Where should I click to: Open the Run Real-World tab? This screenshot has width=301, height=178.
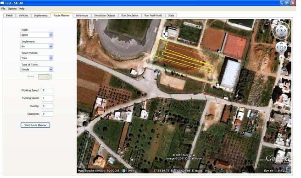(153, 15)
